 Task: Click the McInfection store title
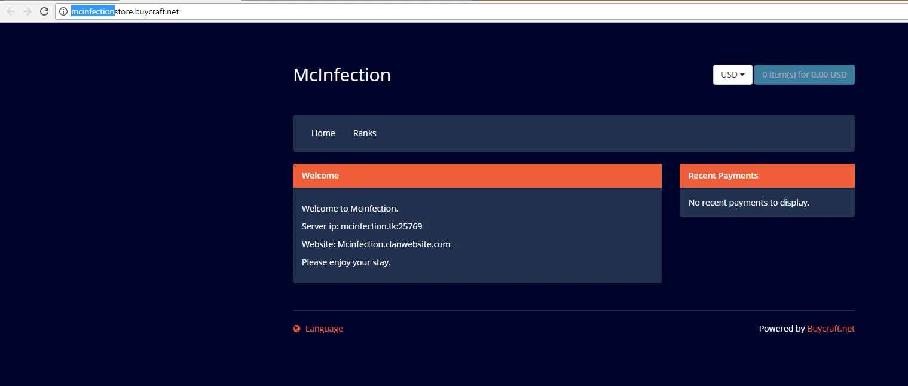click(342, 75)
